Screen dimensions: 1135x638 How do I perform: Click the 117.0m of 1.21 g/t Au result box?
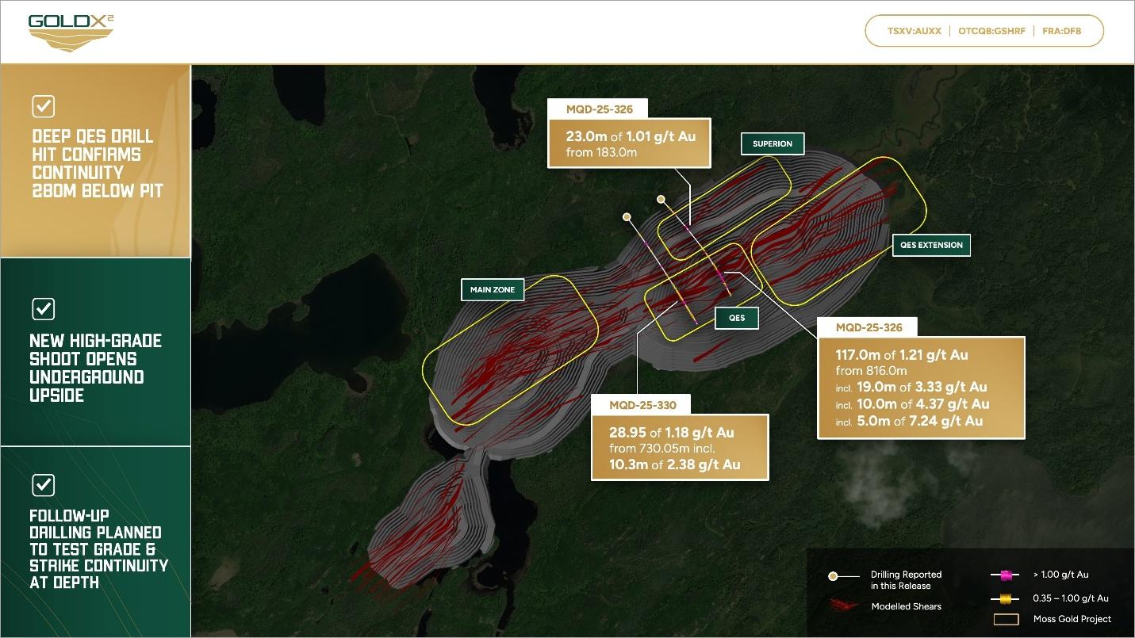[x=921, y=388]
